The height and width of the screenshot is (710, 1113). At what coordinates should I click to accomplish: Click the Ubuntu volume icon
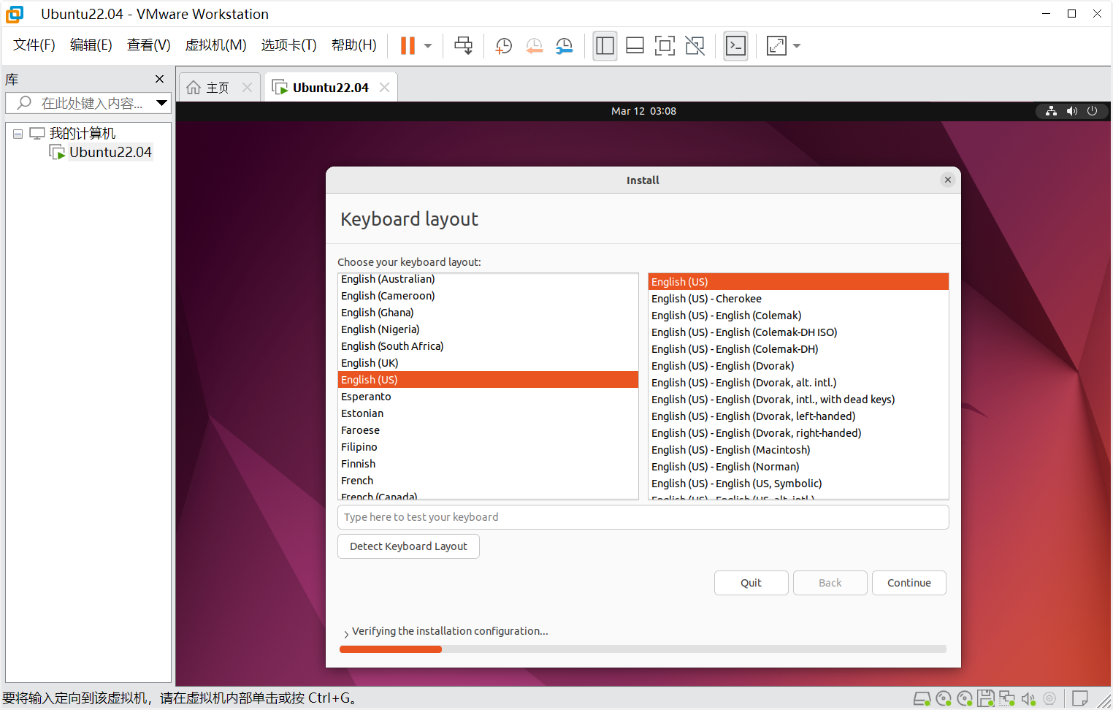1071,111
